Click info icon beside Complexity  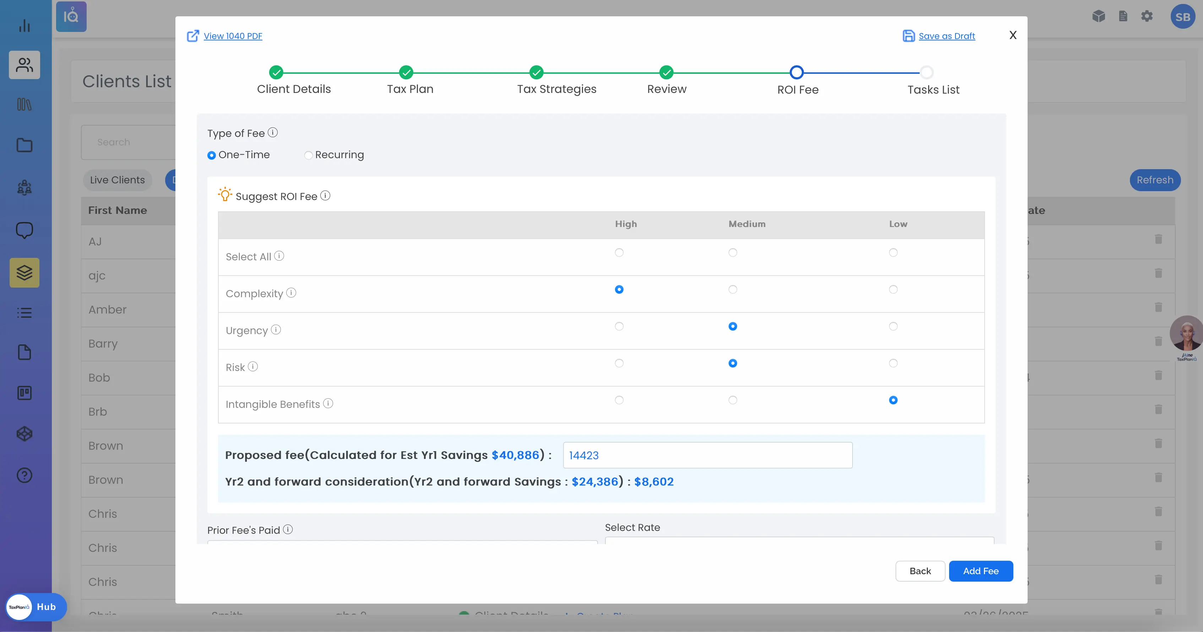[291, 293]
